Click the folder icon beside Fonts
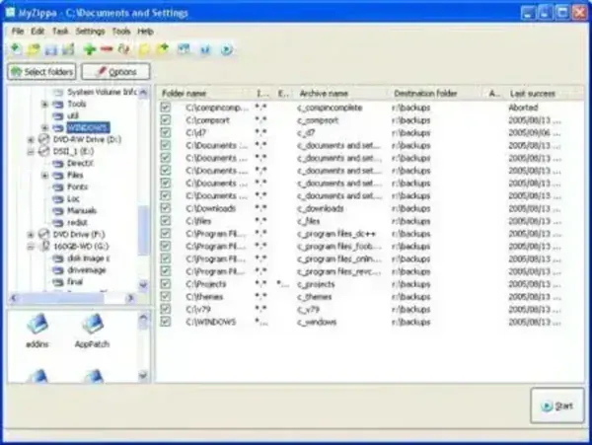The width and height of the screenshot is (592, 445). (x=58, y=186)
